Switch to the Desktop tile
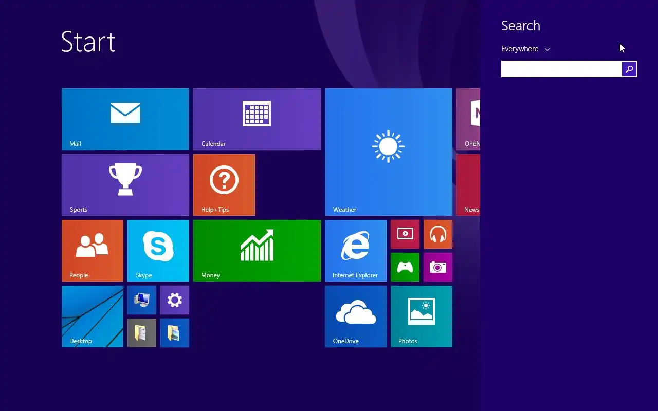Screen dimensions: 658x411 click(x=93, y=316)
